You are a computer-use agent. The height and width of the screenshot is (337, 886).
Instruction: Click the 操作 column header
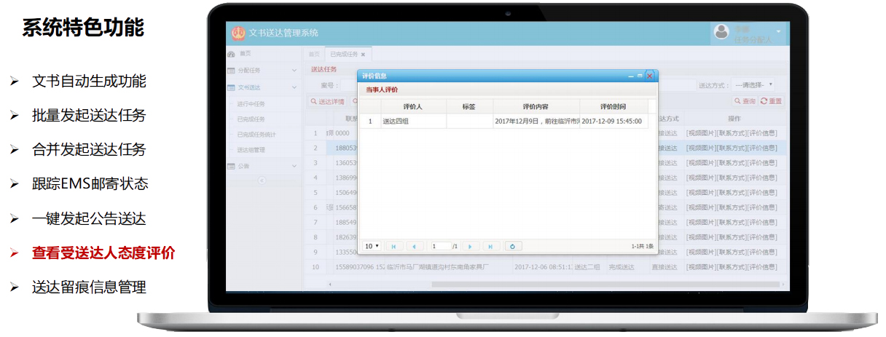pos(734,118)
